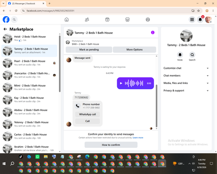Click the How to confirm button
The height and width of the screenshot is (174, 217).
click(x=111, y=145)
